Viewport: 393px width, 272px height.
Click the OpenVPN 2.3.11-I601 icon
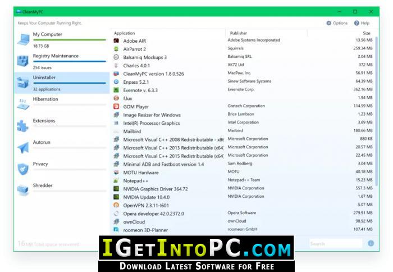point(116,205)
